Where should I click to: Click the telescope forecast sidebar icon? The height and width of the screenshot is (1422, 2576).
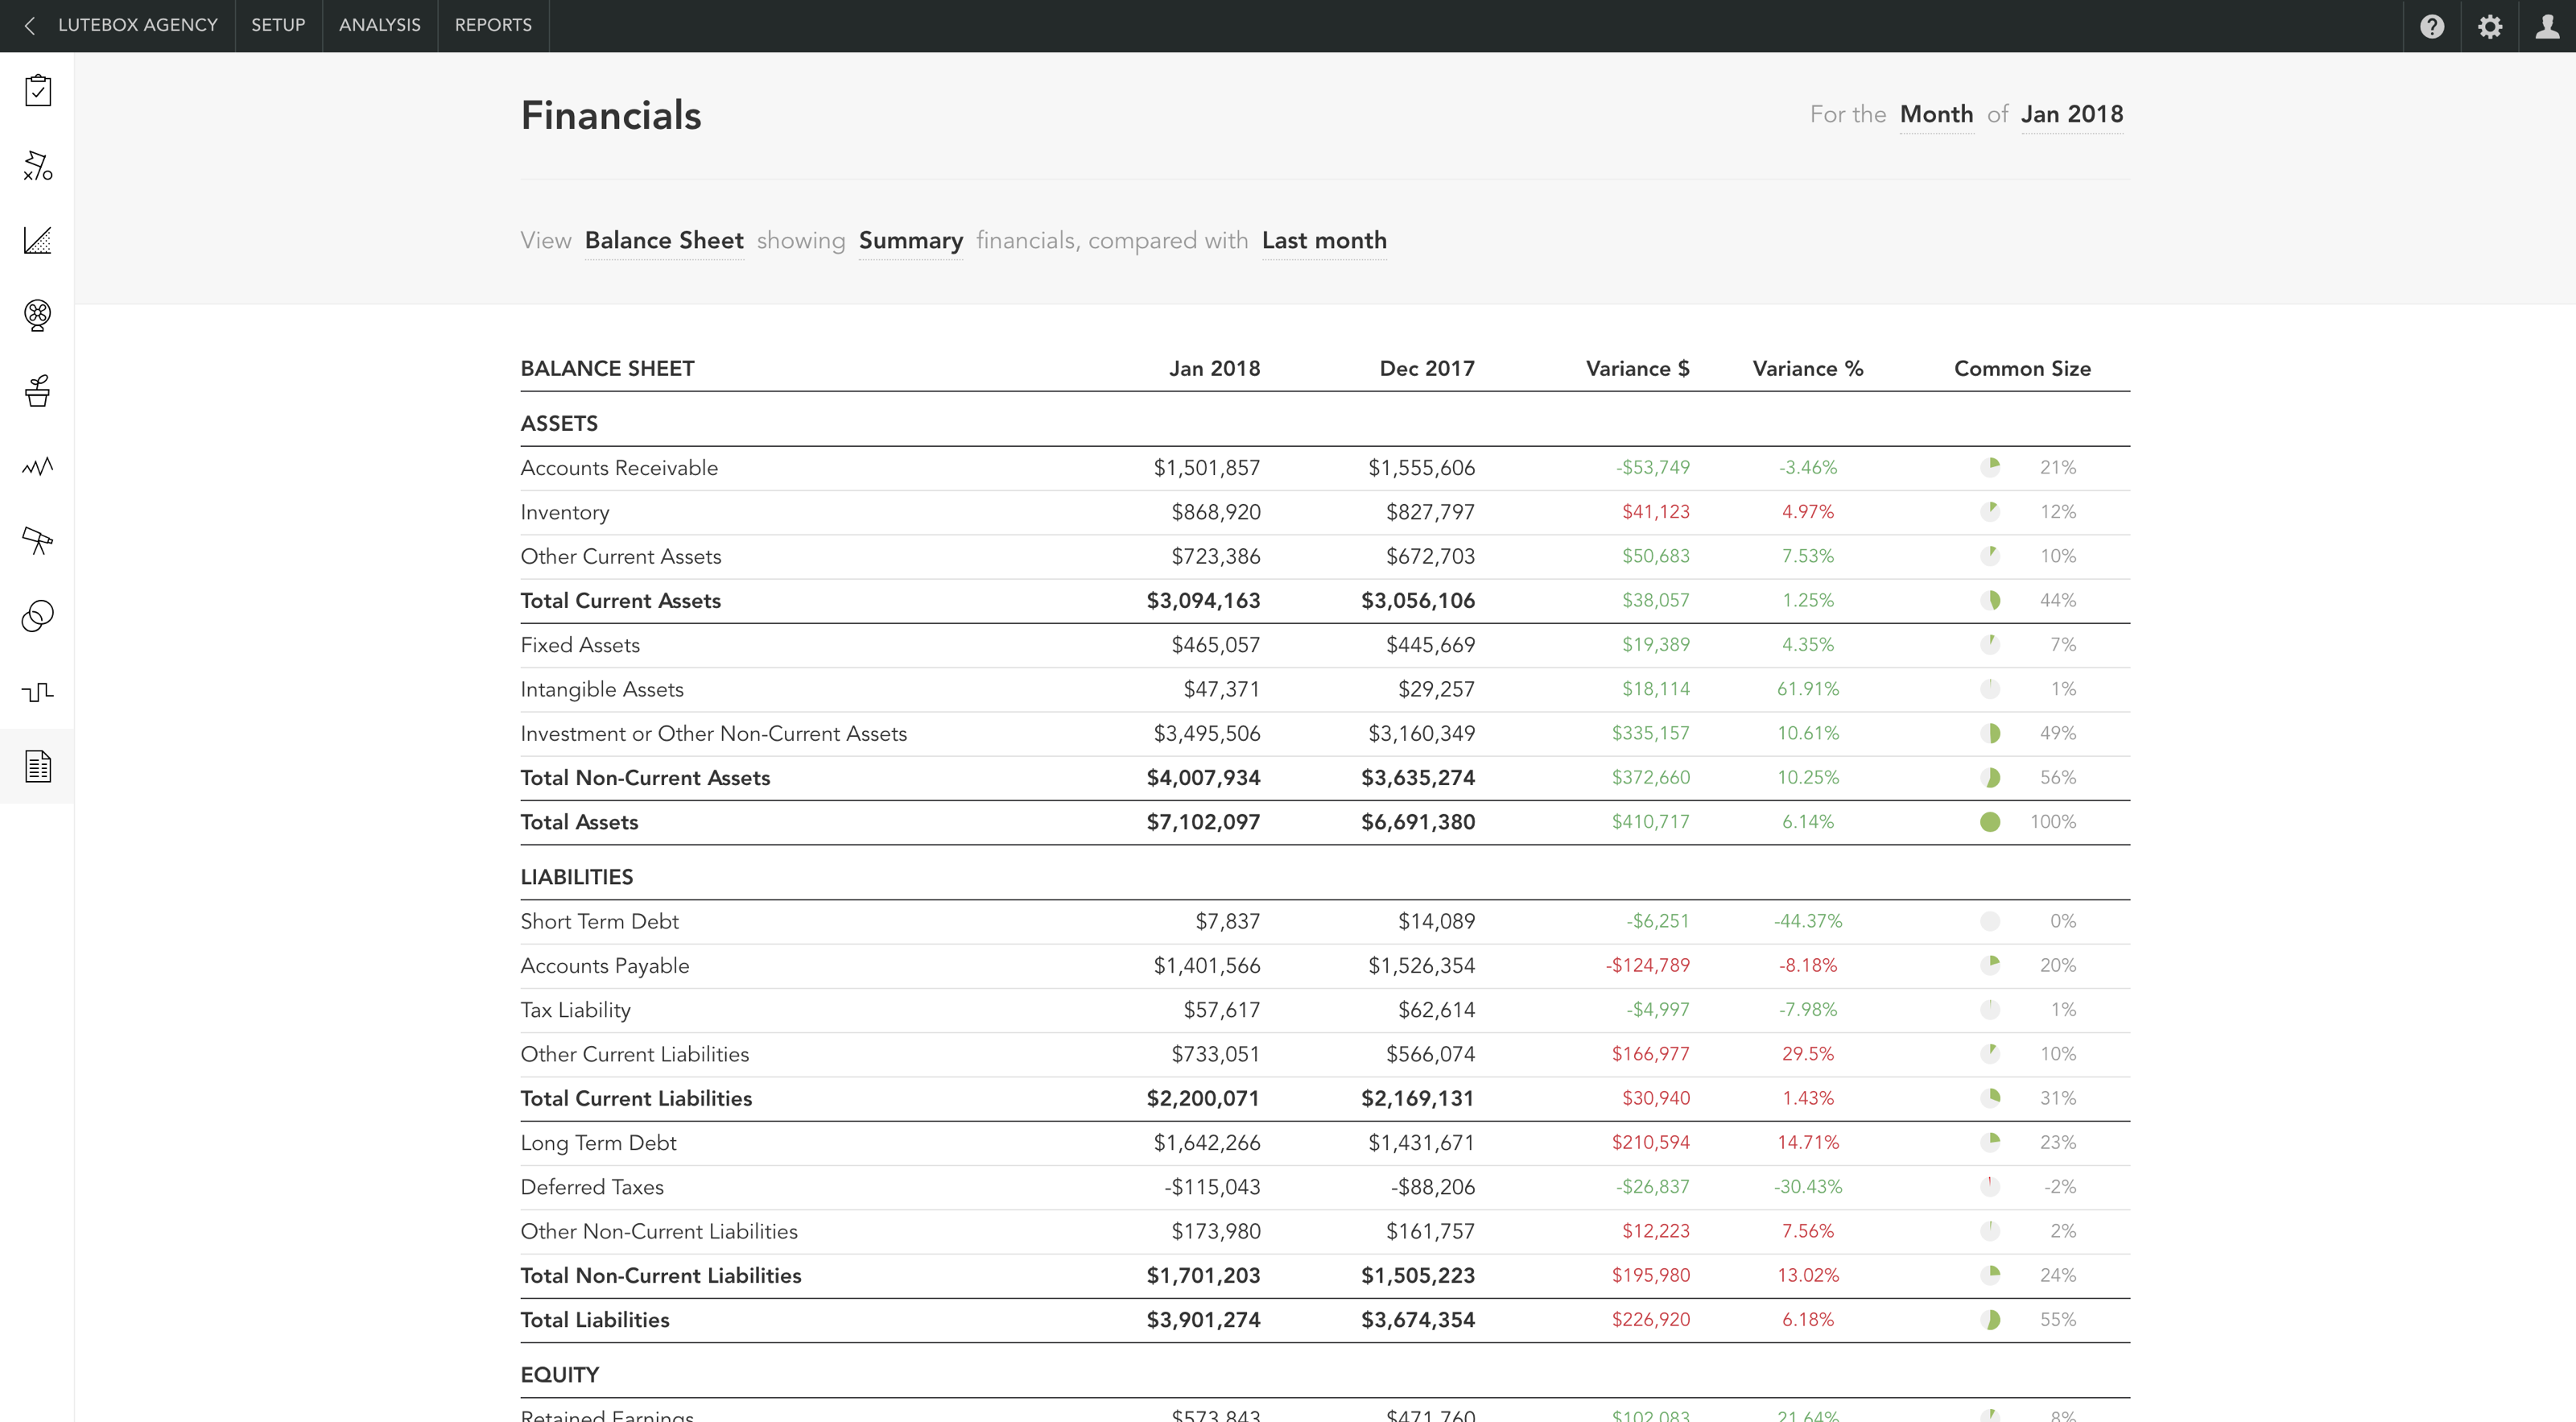click(x=37, y=541)
